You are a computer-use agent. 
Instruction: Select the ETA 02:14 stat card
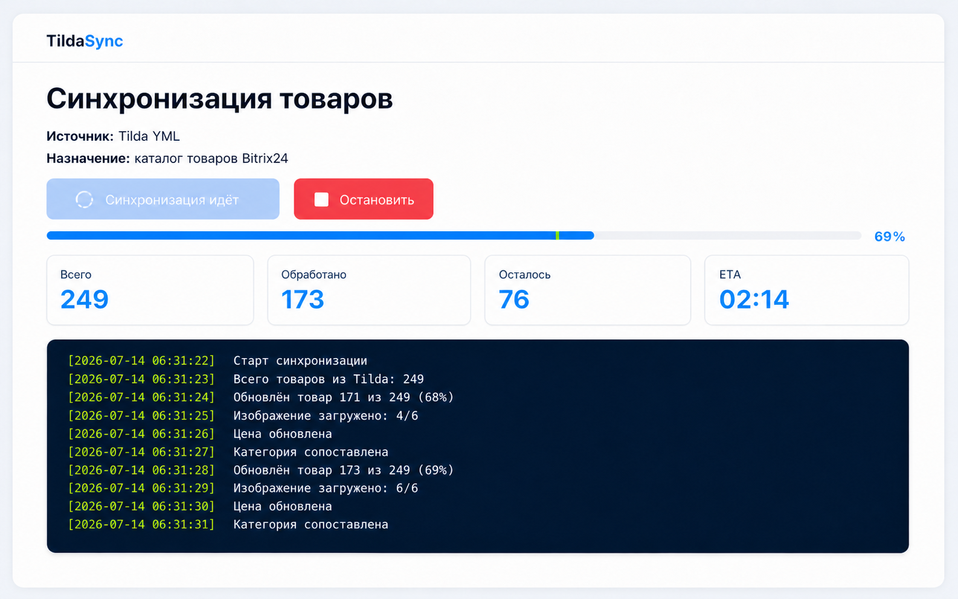pyautogui.click(x=806, y=290)
